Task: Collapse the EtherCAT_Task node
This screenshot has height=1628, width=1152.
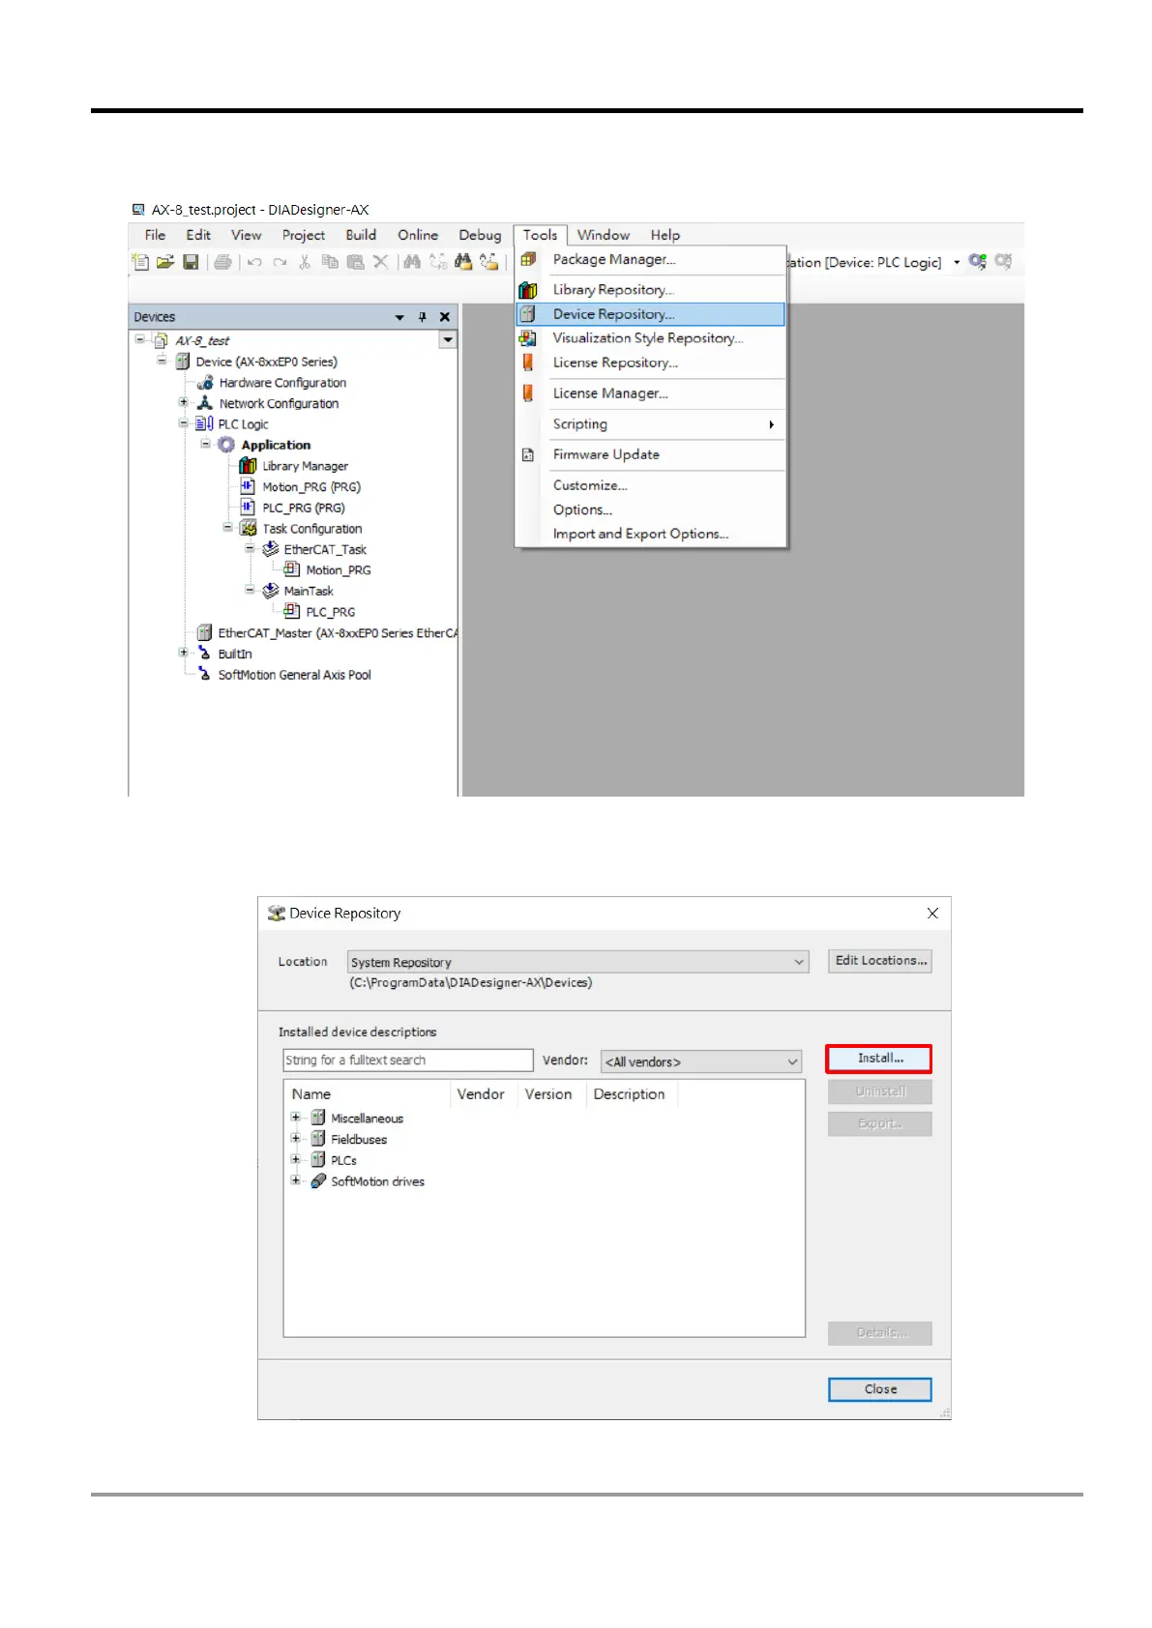Action: click(x=250, y=549)
